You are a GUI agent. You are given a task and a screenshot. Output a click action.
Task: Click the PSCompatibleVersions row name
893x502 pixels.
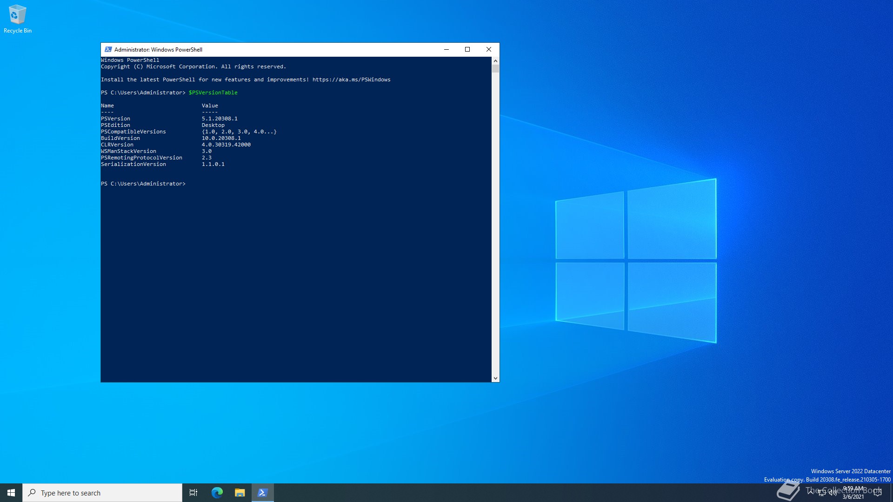pyautogui.click(x=133, y=132)
